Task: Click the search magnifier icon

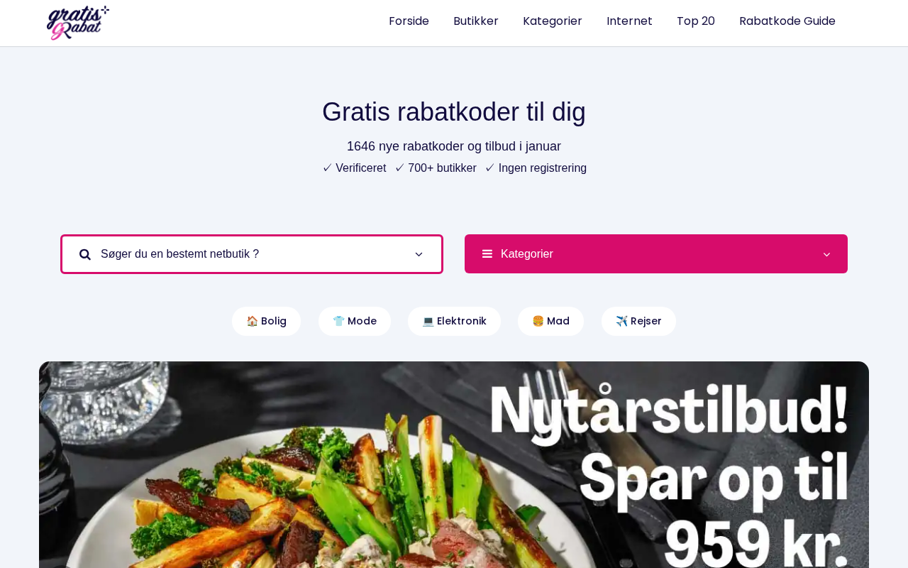Action: coord(85,254)
